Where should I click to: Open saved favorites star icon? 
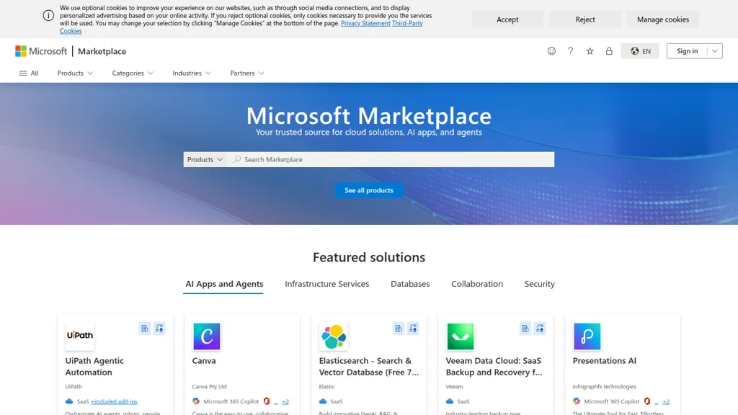(x=590, y=51)
